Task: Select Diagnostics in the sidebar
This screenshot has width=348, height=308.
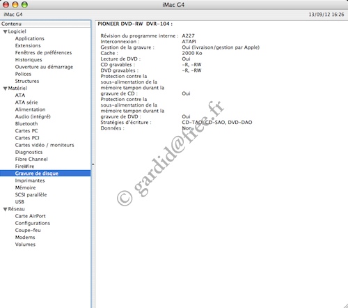Action: click(x=29, y=152)
